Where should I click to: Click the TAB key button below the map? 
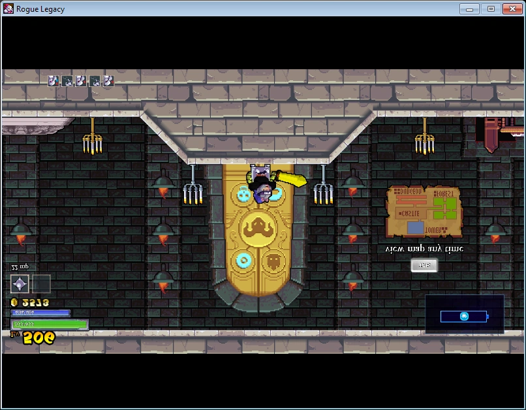(x=424, y=265)
